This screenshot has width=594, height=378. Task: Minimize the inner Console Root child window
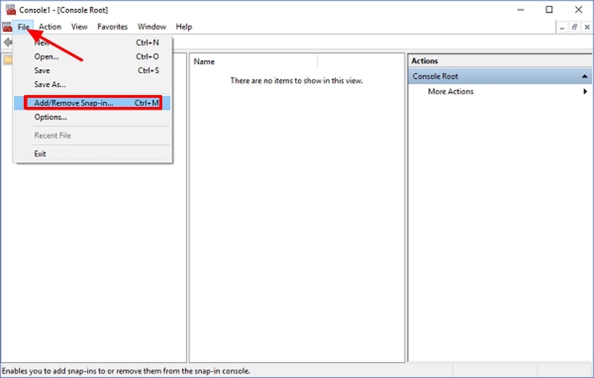pyautogui.click(x=562, y=27)
